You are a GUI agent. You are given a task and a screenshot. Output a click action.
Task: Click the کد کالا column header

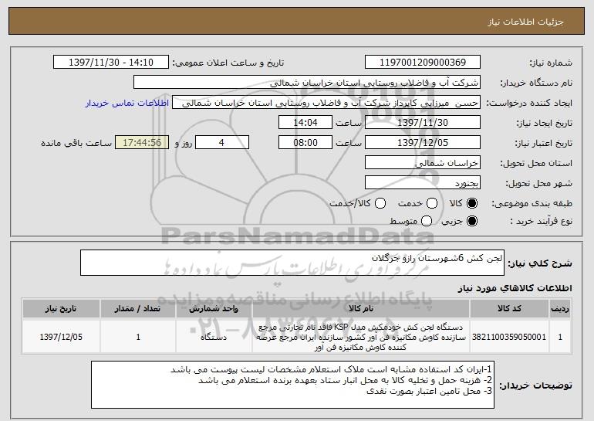tap(509, 309)
